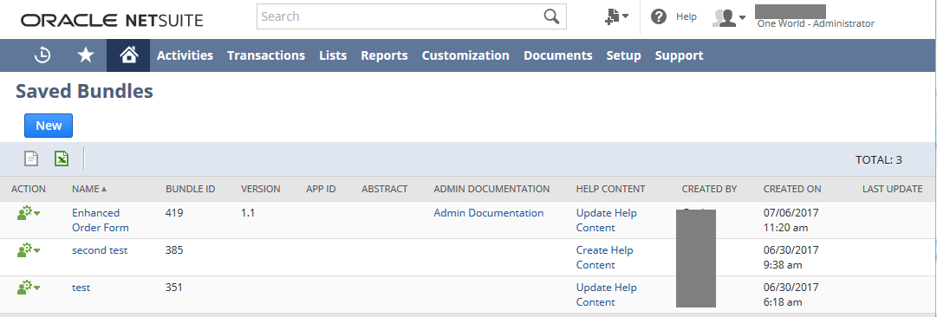Open the Support menu
The image size is (937, 317).
tap(679, 55)
